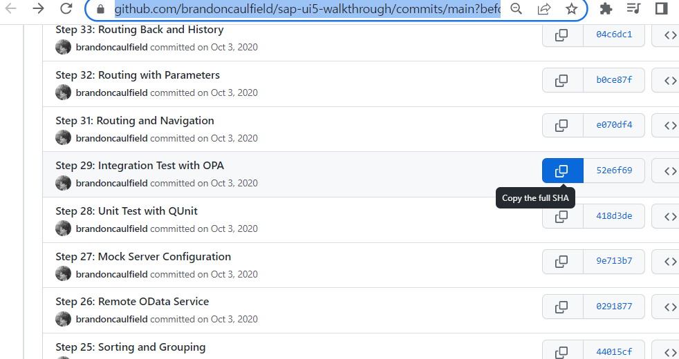Open commit Step 32: Routing with Parameters
This screenshot has height=359, width=679.
pos(138,75)
